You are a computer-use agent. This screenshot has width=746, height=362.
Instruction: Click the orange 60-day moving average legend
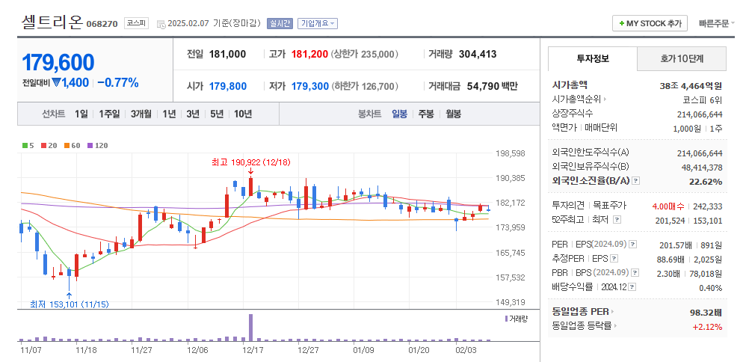point(72,146)
